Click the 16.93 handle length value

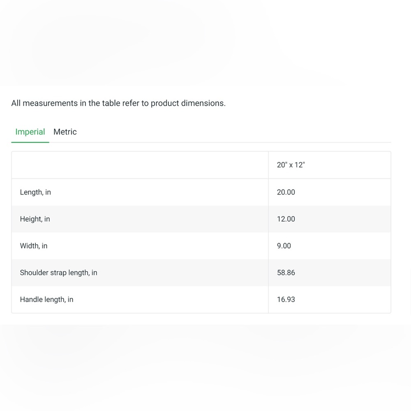(286, 299)
